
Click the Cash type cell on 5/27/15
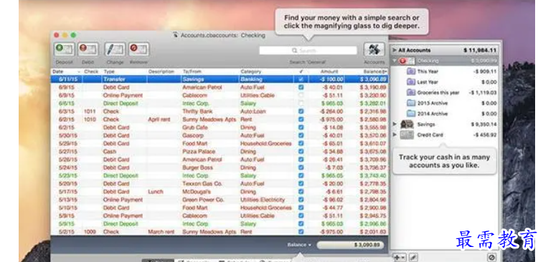coord(110,151)
